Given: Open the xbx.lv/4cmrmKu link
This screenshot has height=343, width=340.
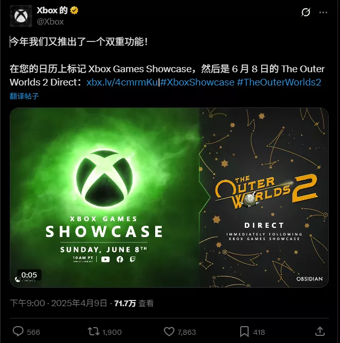Looking at the screenshot, I should [x=122, y=82].
